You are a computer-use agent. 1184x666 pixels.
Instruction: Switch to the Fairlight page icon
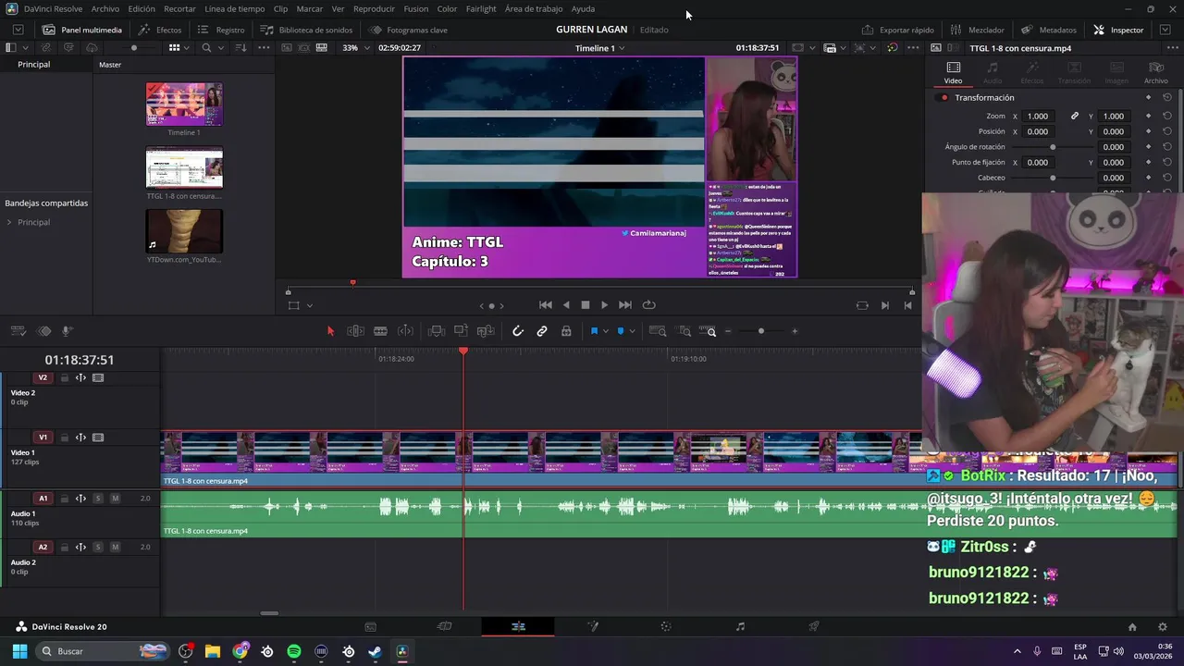click(740, 626)
